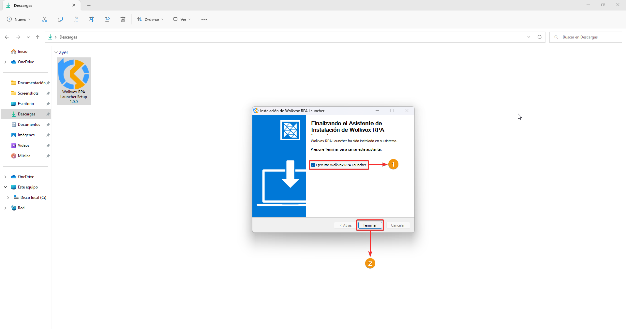This screenshot has width=626, height=329.
Task: Click the downloads icon in address bar
Action: click(x=50, y=37)
